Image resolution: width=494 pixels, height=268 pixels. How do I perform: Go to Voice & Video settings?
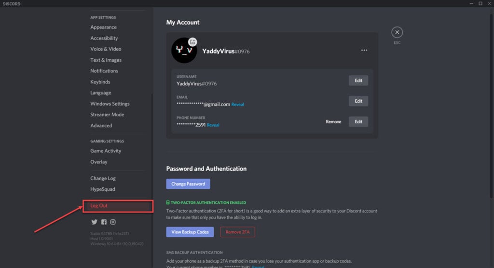[x=106, y=49]
